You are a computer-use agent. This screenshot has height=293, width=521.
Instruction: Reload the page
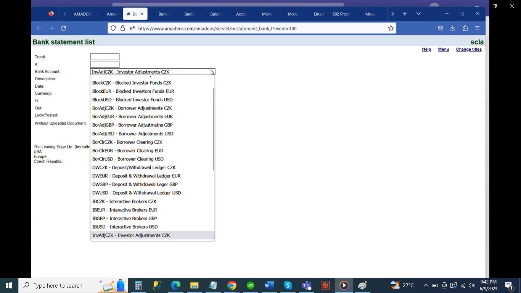click(x=63, y=28)
